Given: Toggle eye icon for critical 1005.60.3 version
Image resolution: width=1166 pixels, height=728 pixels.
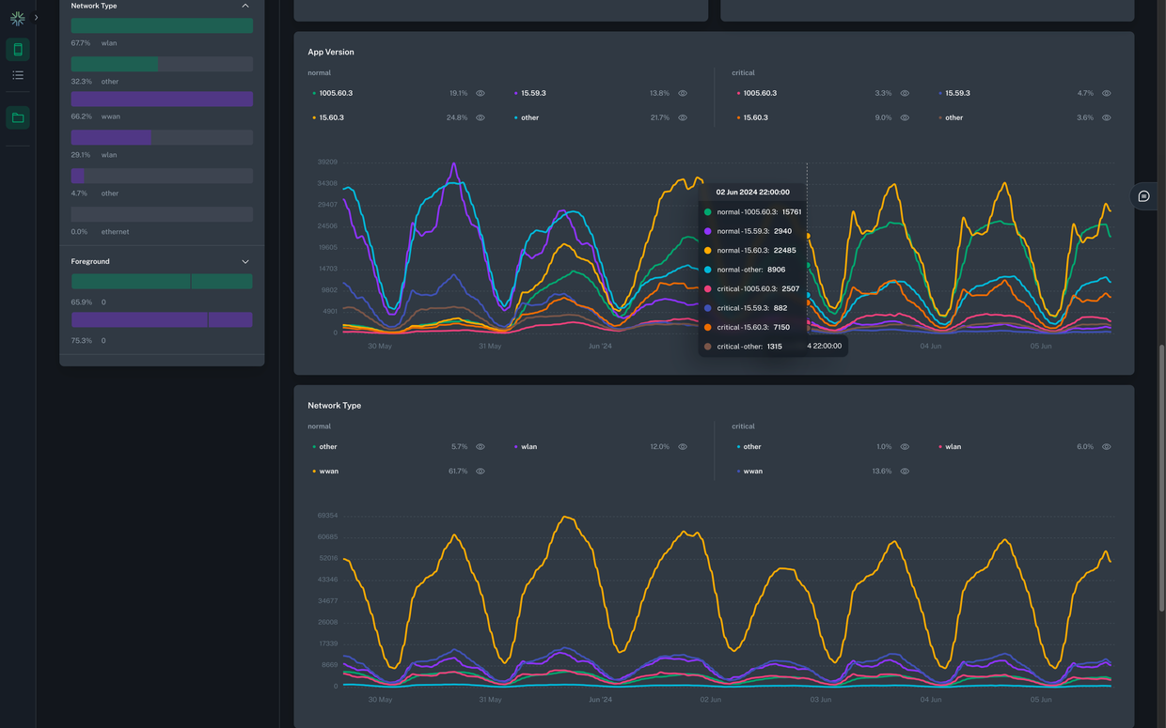Looking at the screenshot, I should 905,94.
